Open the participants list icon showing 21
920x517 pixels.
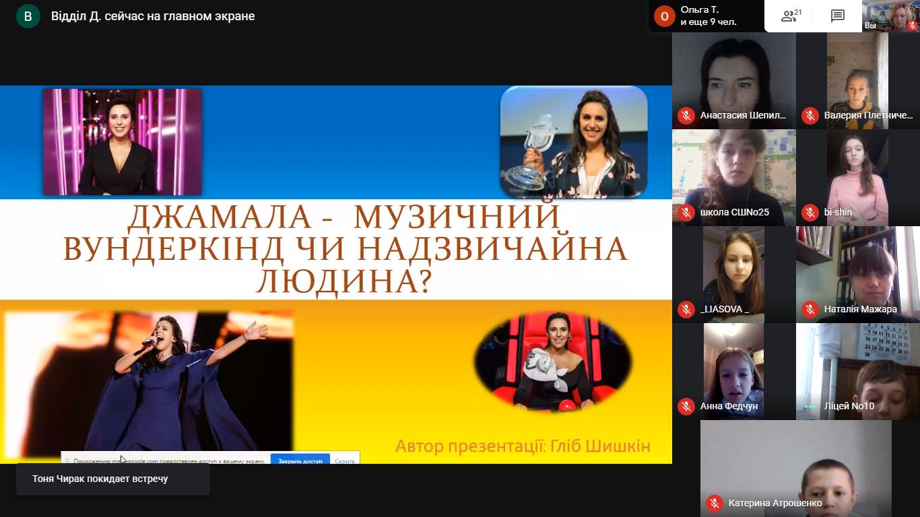[x=791, y=16]
